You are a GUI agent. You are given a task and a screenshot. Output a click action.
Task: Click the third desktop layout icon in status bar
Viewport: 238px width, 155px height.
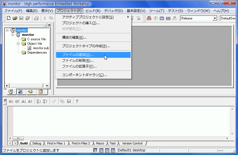[107, 150]
